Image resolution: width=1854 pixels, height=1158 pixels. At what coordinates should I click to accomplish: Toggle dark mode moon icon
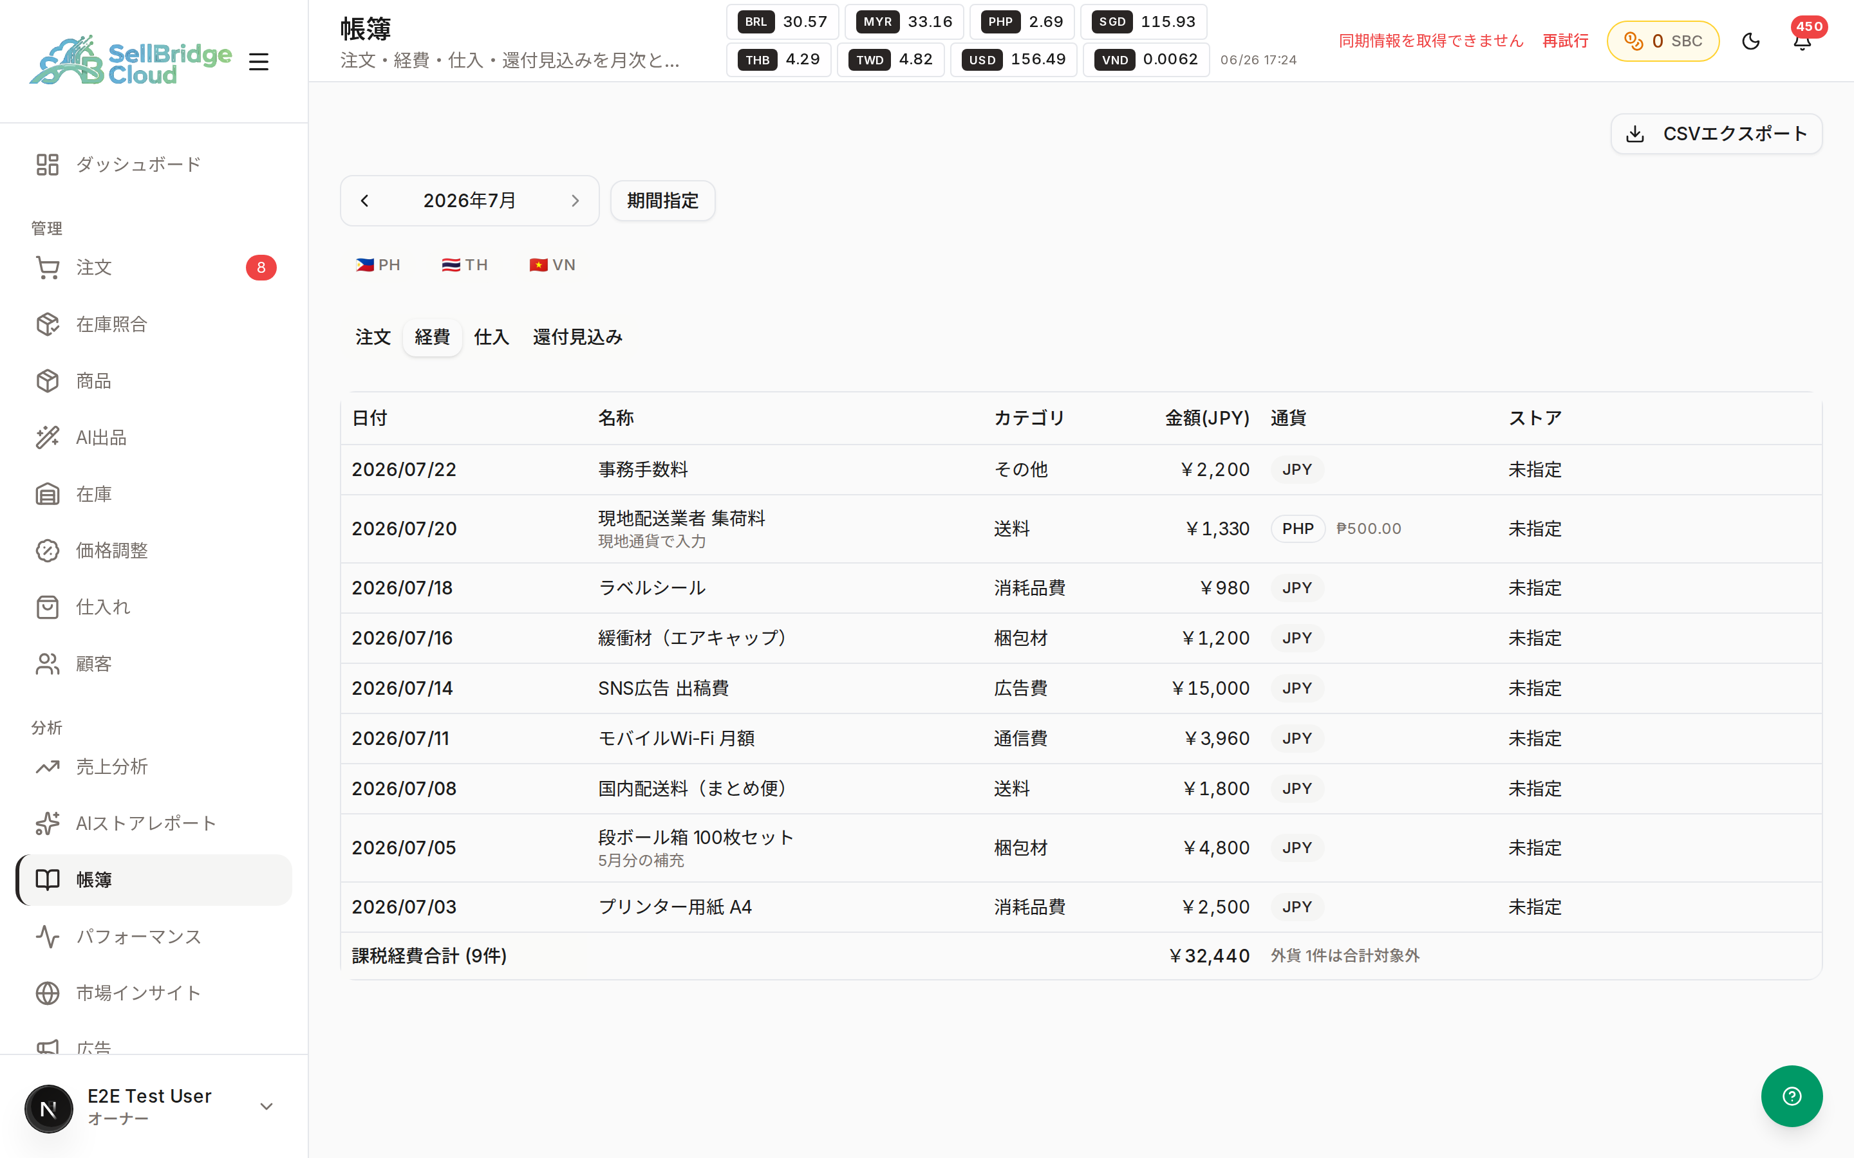click(1750, 41)
